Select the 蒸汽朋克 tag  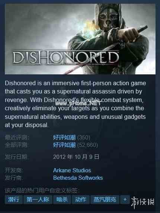pos(105,200)
